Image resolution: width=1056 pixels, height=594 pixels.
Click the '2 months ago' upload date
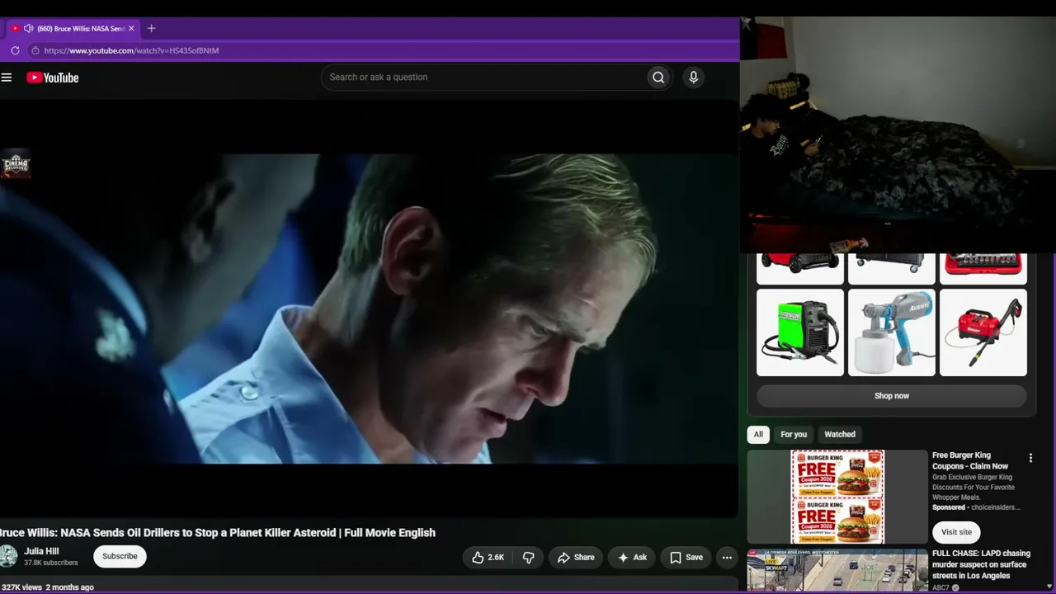tap(69, 587)
